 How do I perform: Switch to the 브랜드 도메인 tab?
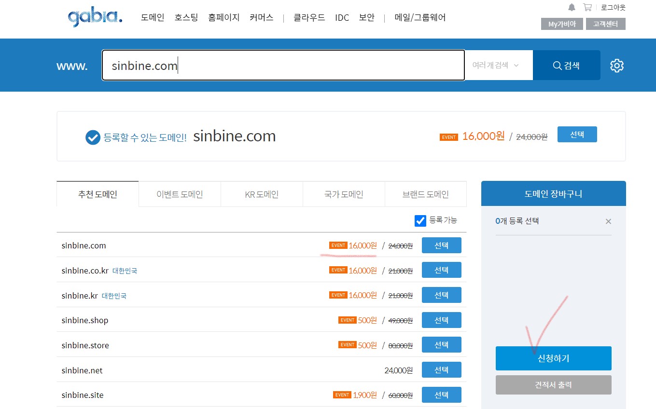[x=426, y=194]
